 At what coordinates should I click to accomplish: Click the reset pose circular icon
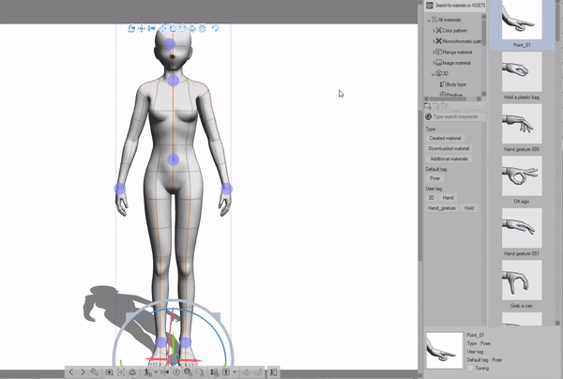176,372
